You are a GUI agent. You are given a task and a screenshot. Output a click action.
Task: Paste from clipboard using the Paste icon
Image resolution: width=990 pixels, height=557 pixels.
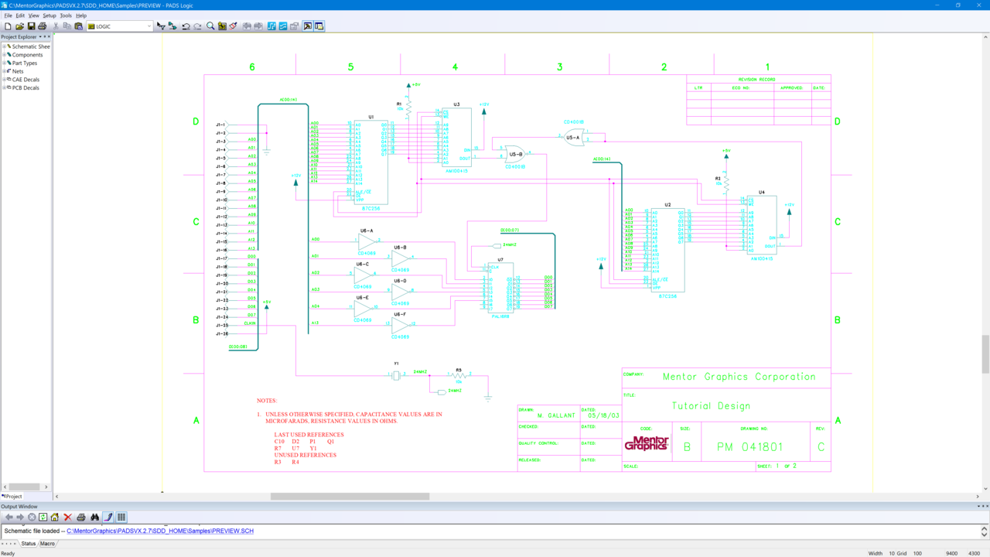tap(79, 26)
